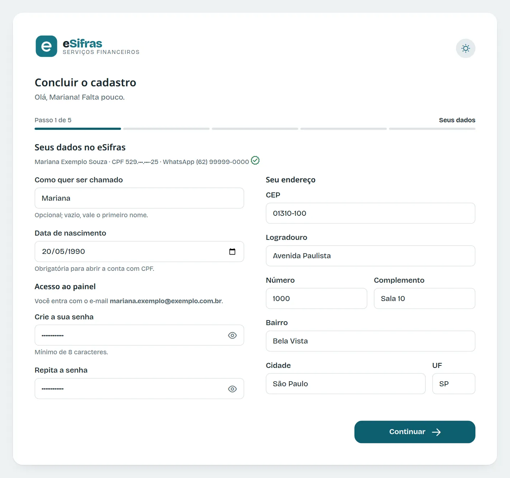Image resolution: width=510 pixels, height=478 pixels.
Task: Click the 'Passo 1 de 5' step label
Action: (x=53, y=120)
